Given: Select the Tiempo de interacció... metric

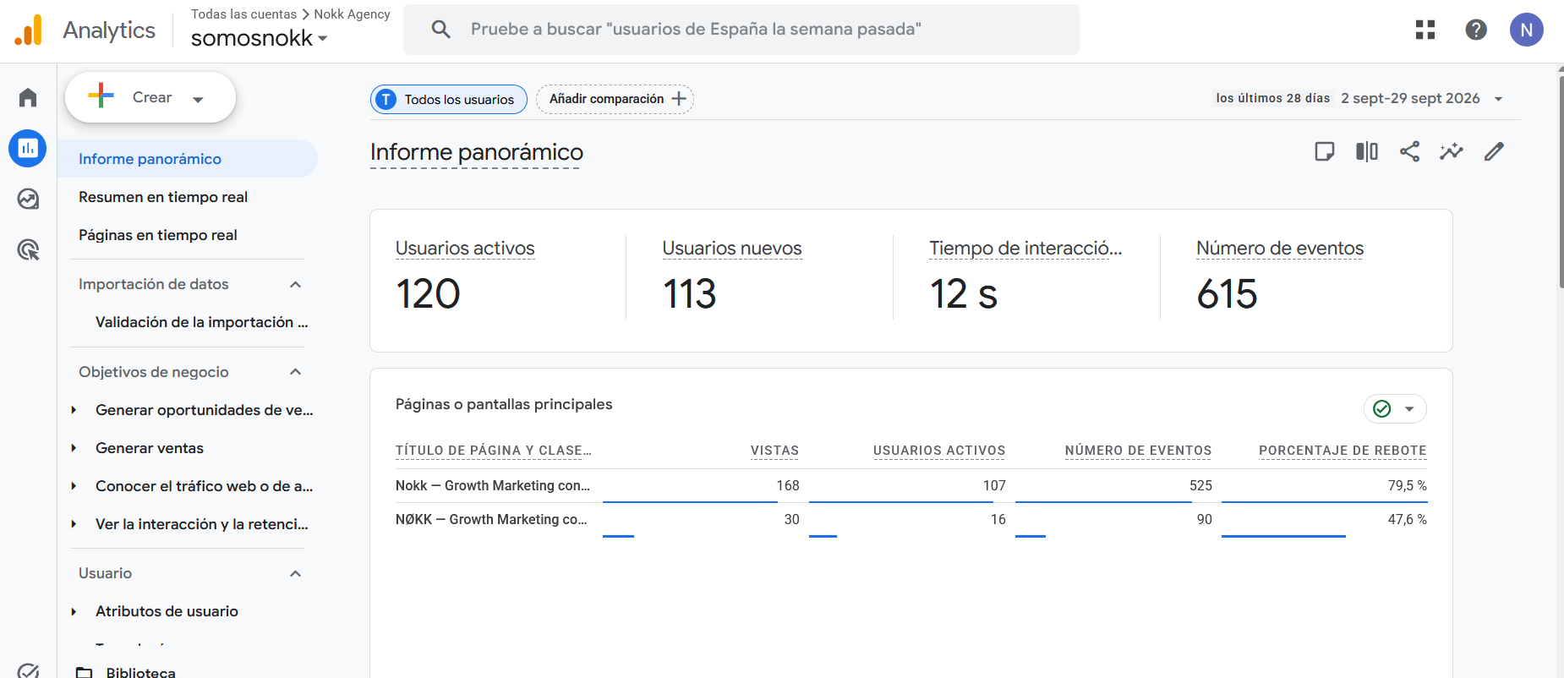Looking at the screenshot, I should pyautogui.click(x=1025, y=249).
